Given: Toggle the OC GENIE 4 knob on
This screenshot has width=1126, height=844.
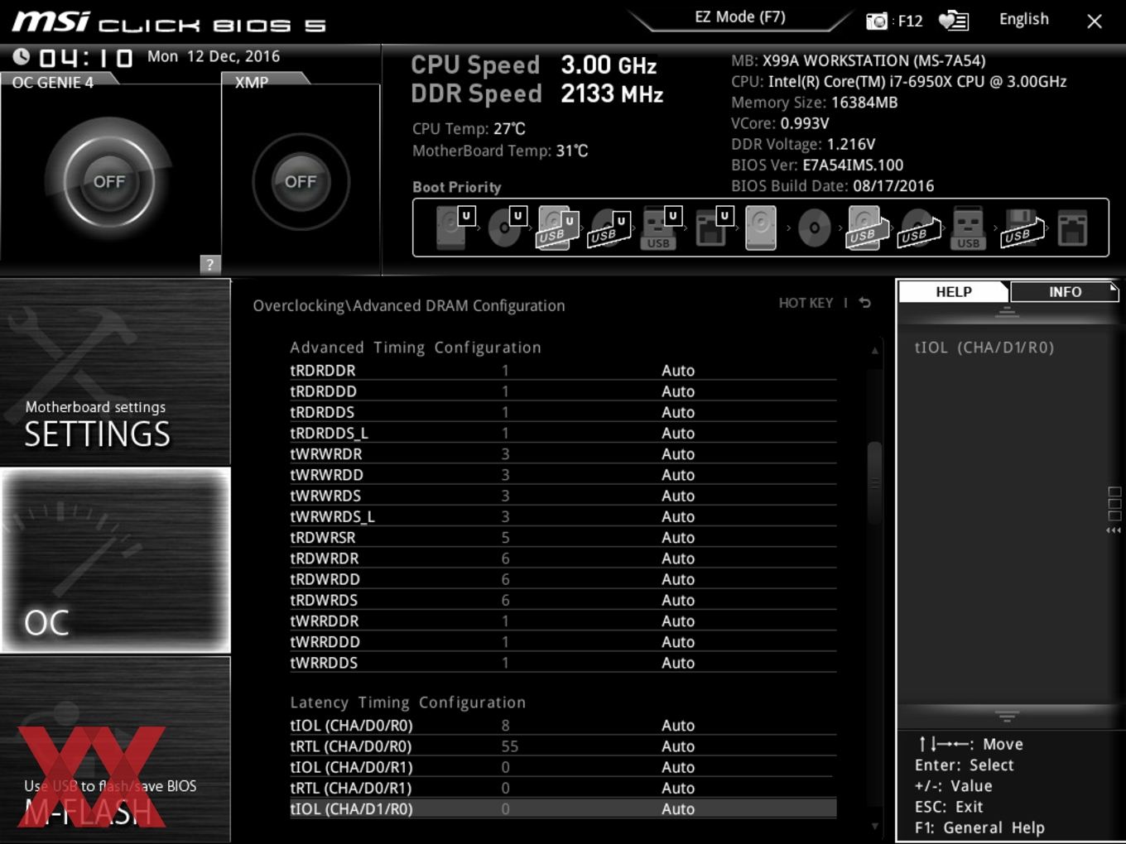Looking at the screenshot, I should tap(109, 182).
